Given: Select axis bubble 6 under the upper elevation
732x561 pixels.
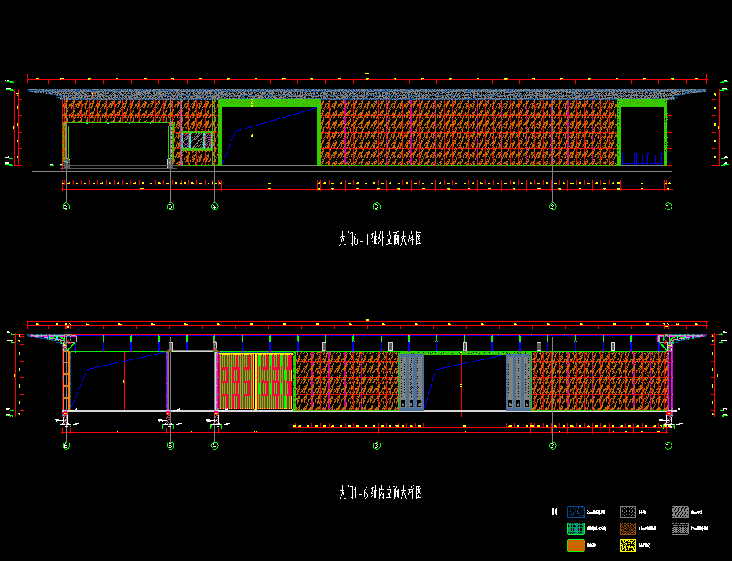Looking at the screenshot, I should 66,206.
